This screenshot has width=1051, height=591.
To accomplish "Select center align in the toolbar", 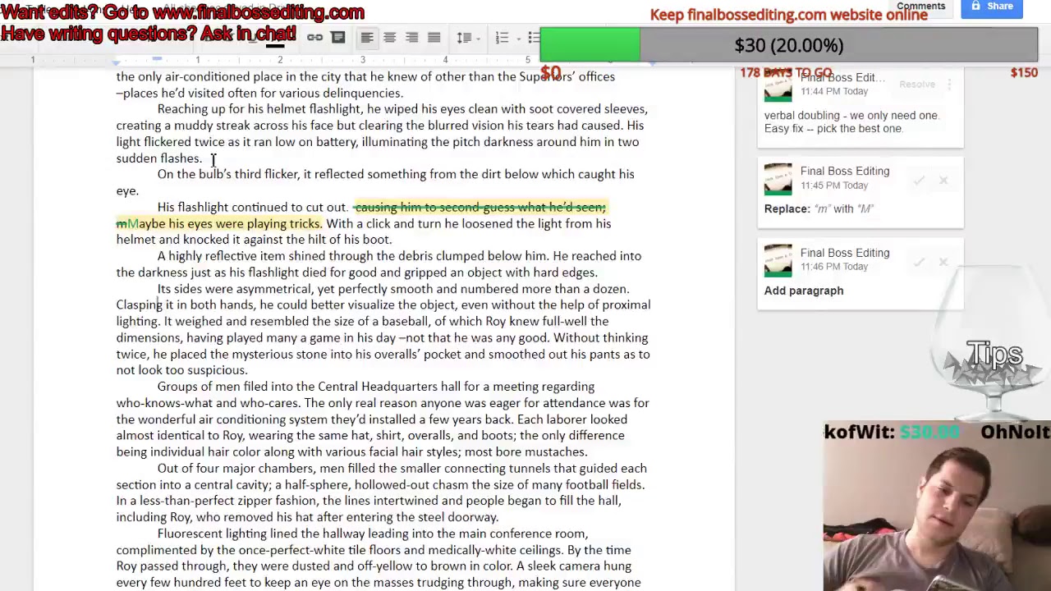I will pyautogui.click(x=389, y=37).
